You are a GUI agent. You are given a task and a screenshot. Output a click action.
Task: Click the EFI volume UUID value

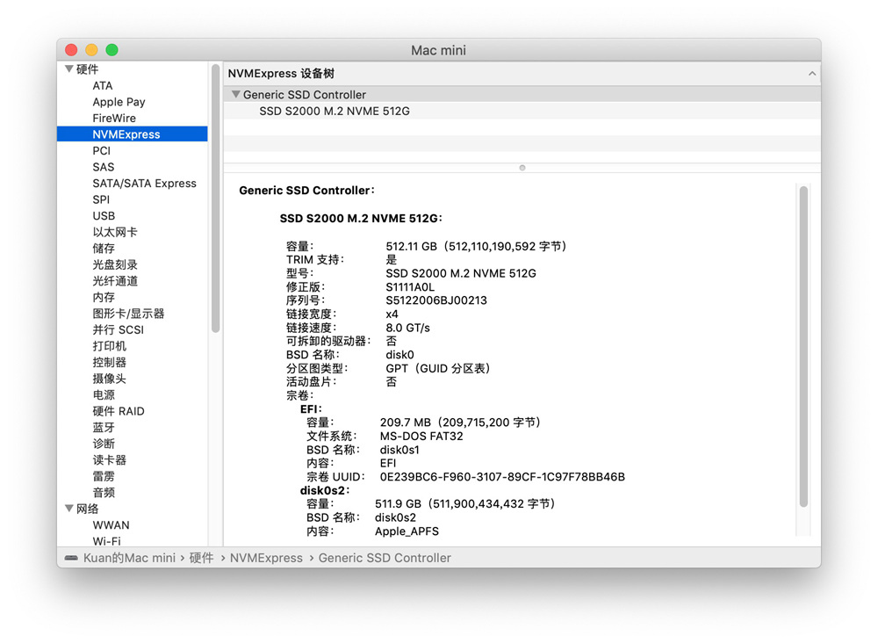tap(502, 477)
